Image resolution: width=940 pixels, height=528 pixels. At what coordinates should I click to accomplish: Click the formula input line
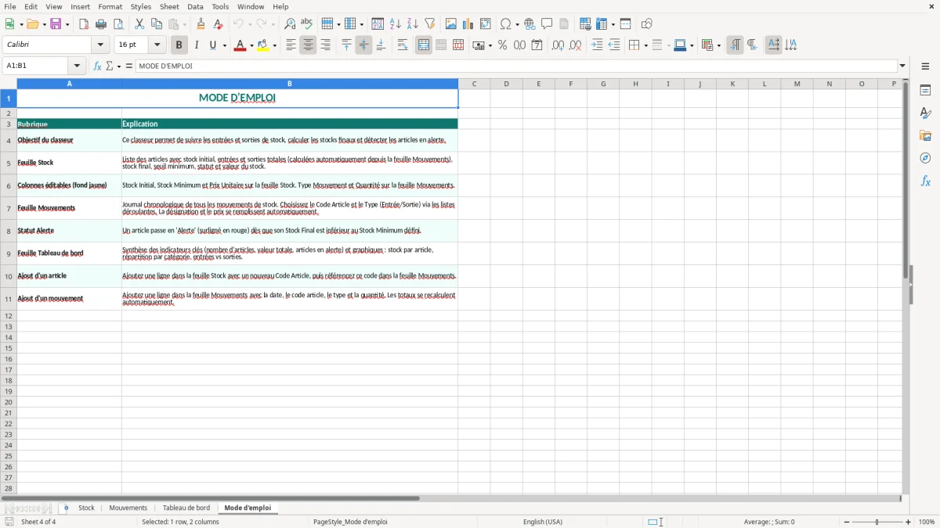(x=516, y=66)
